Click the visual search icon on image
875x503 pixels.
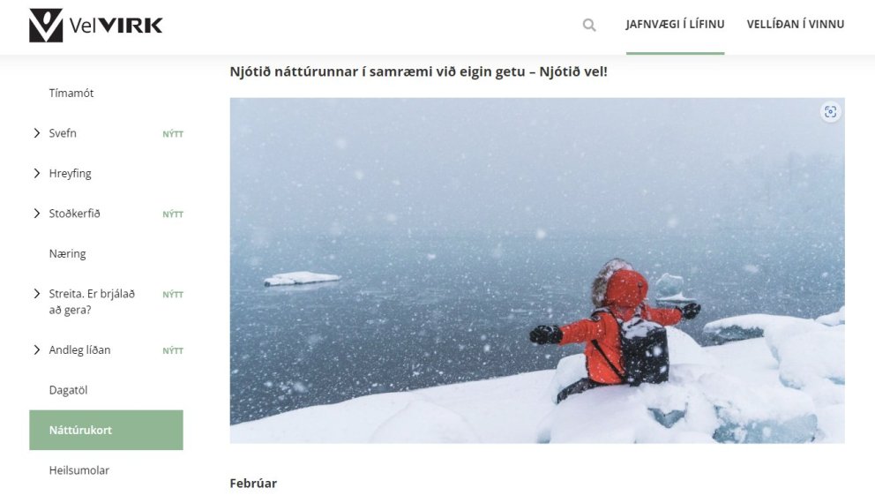830,112
